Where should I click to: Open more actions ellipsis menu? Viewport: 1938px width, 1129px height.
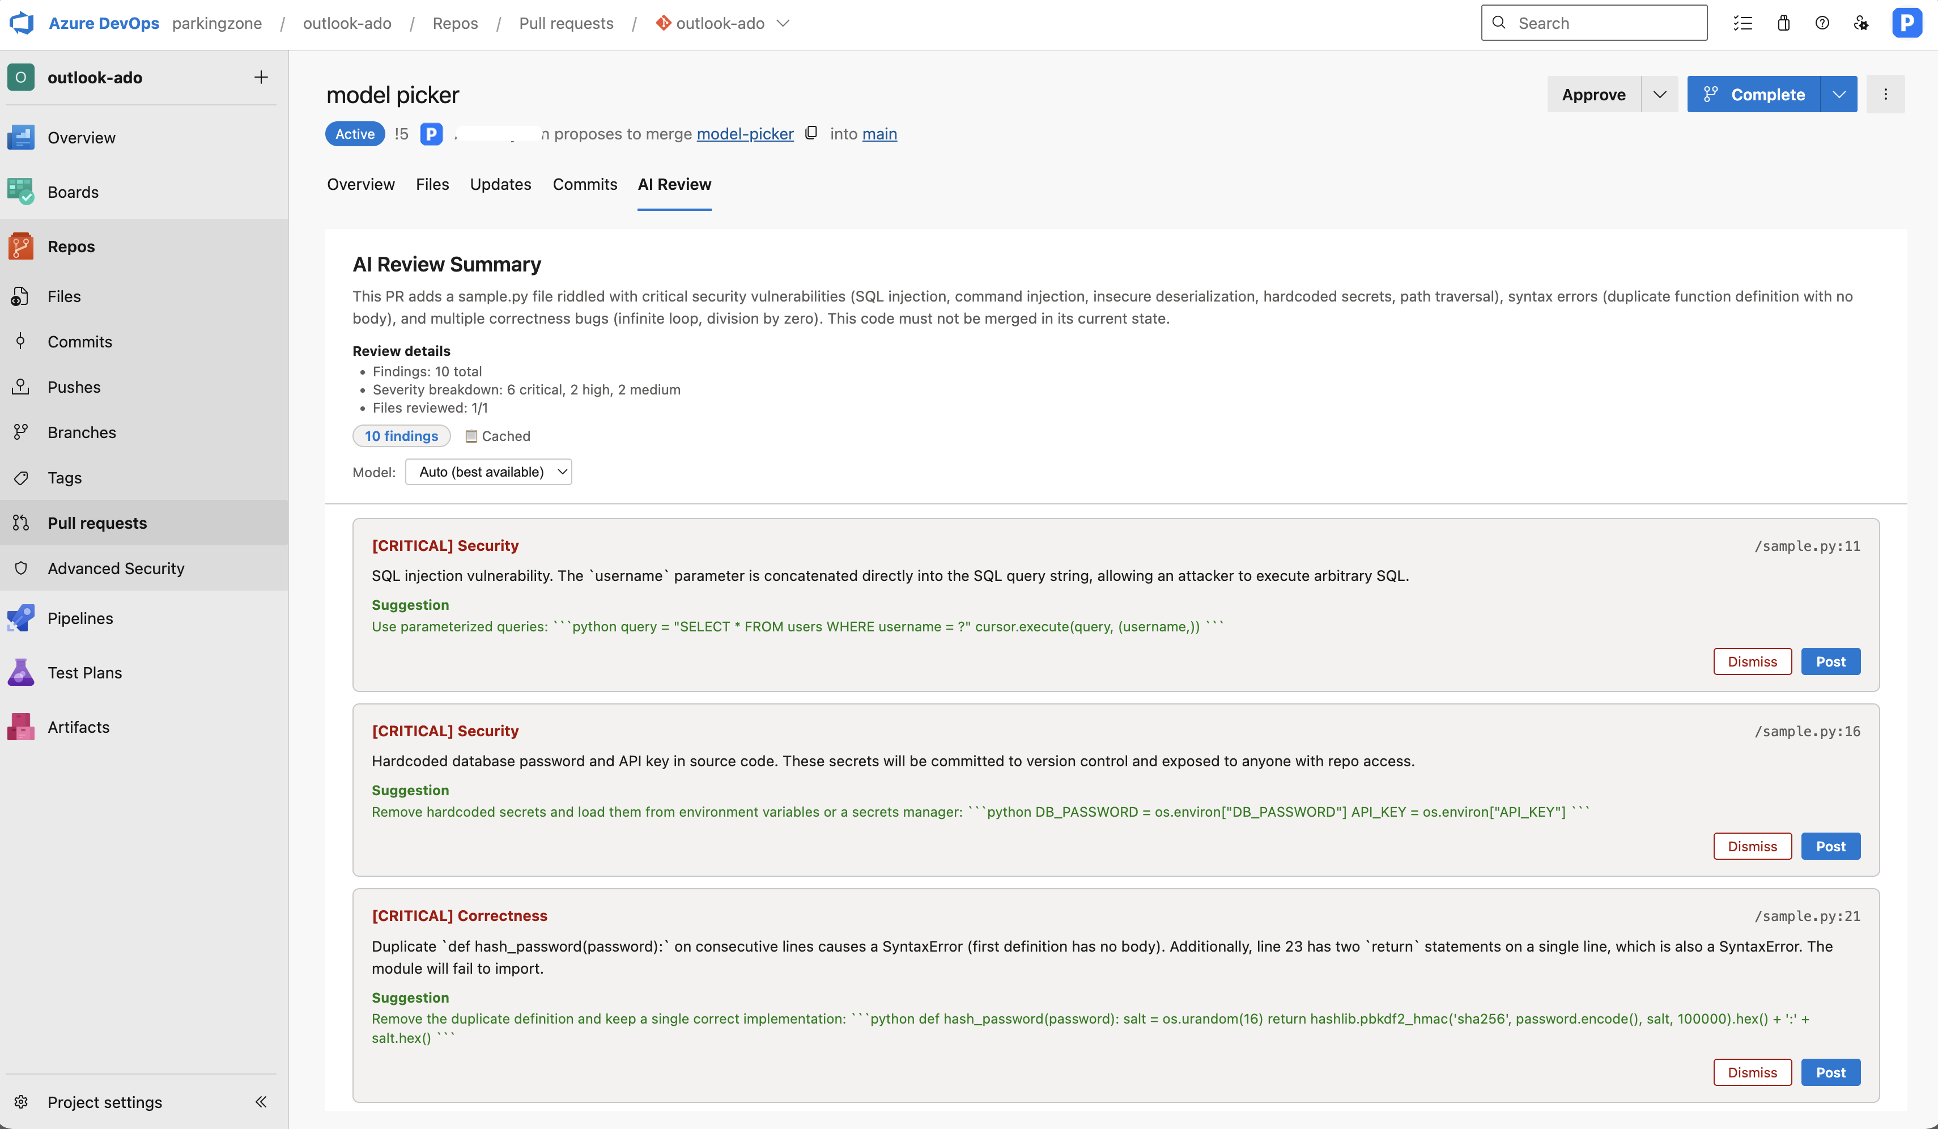point(1885,94)
